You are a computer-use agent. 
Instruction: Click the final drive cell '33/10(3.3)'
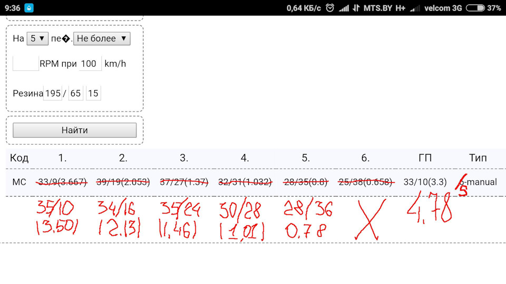[425, 182]
